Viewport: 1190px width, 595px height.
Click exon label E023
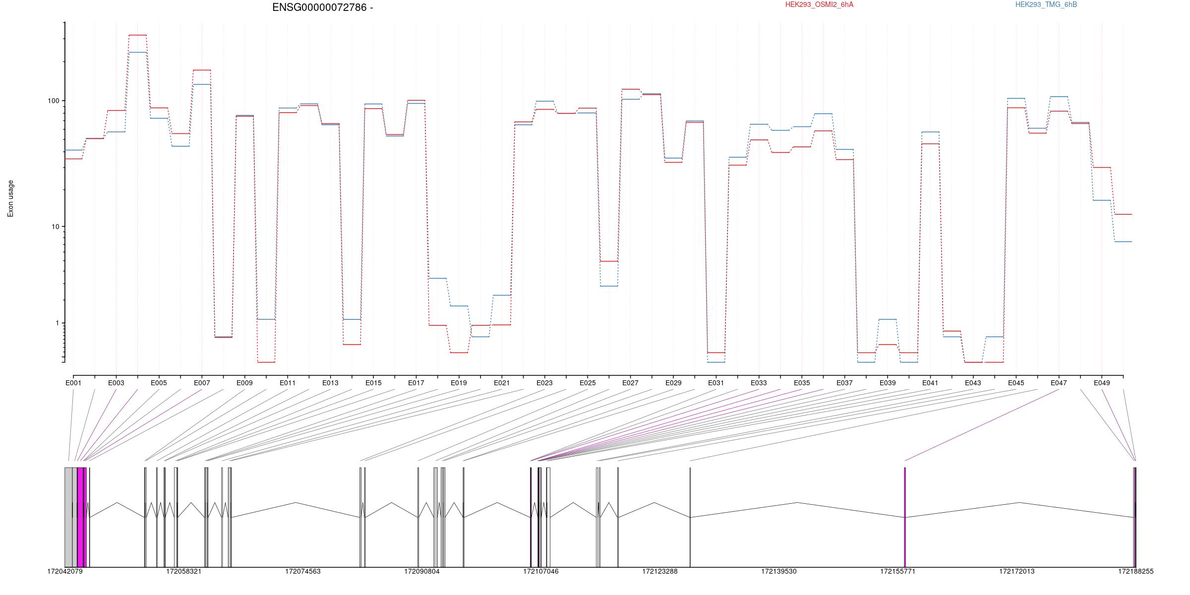pos(544,383)
